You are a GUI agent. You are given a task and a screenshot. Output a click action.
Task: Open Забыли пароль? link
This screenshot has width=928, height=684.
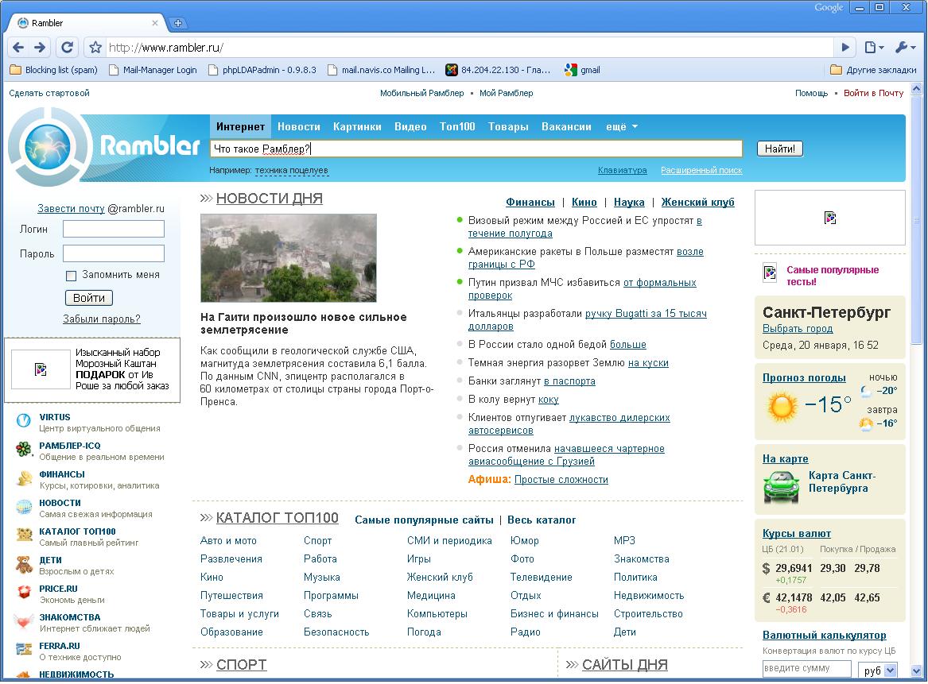point(102,319)
